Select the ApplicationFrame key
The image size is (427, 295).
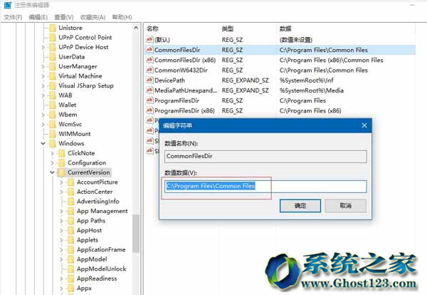pos(101,249)
